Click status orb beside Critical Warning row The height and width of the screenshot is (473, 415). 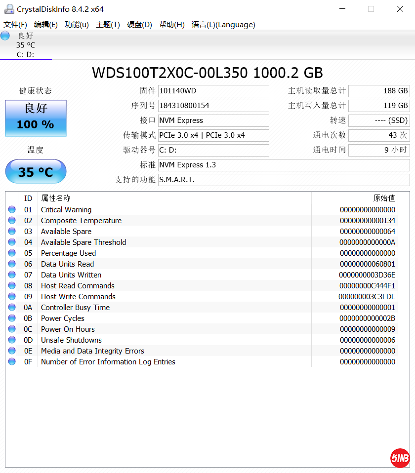click(x=12, y=210)
